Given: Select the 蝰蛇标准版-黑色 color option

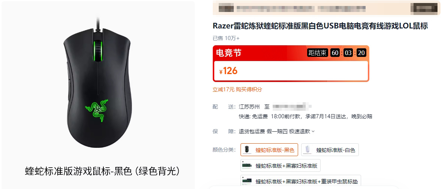Looking at the screenshot, I should tap(269, 150).
